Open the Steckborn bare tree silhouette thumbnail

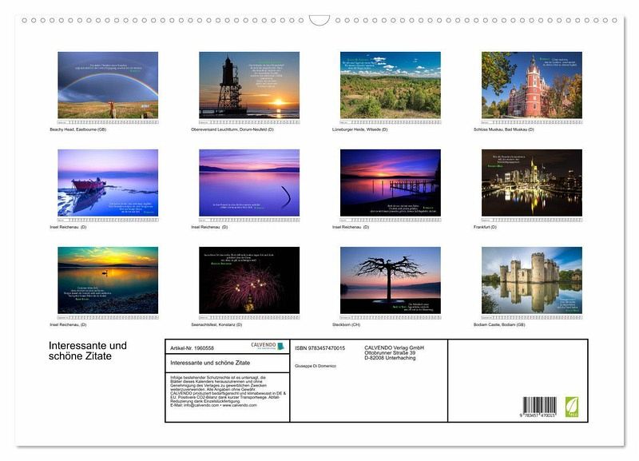[x=391, y=280]
